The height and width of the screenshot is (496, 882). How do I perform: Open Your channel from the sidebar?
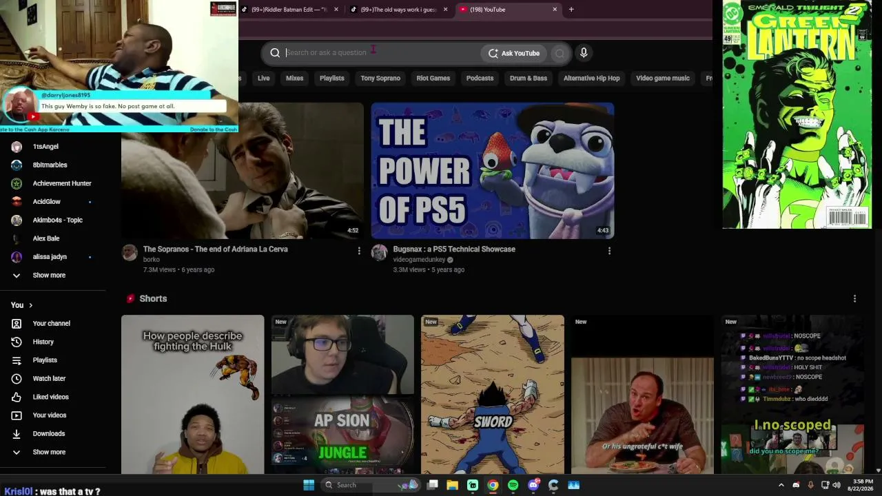pyautogui.click(x=53, y=323)
